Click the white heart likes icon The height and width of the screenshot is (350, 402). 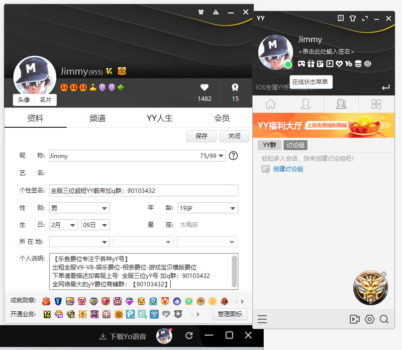tap(204, 87)
